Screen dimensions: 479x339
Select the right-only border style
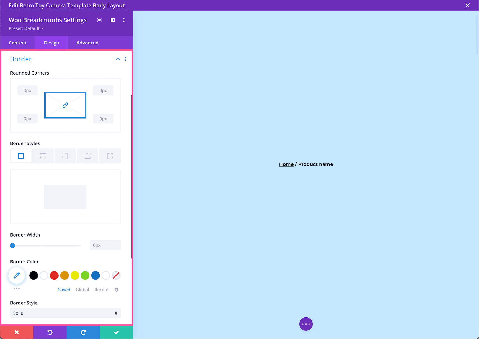(65, 156)
